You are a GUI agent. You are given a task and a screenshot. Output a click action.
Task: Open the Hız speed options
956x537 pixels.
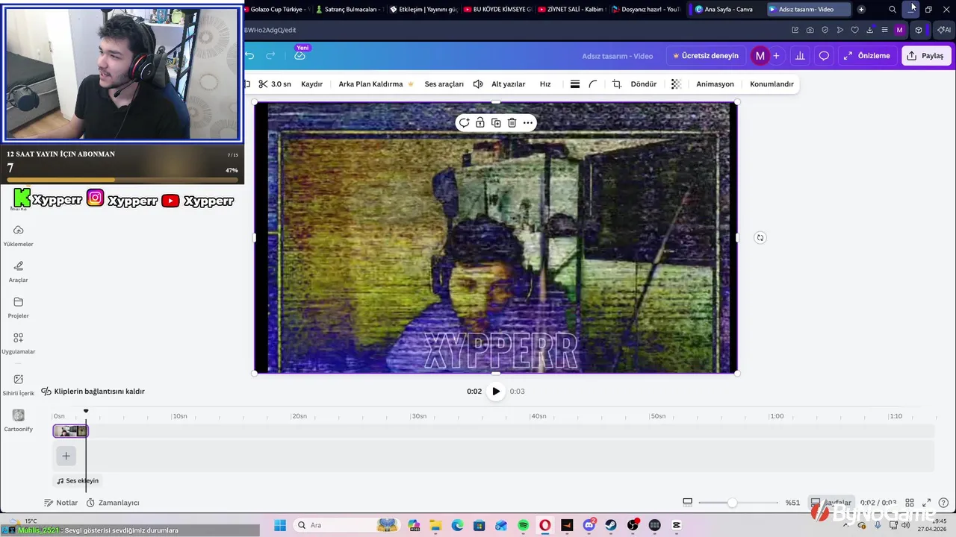[545, 84]
